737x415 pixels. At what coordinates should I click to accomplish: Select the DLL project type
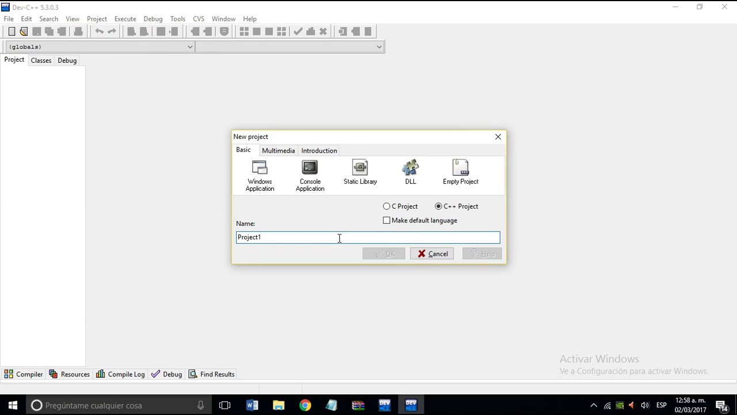pos(411,172)
